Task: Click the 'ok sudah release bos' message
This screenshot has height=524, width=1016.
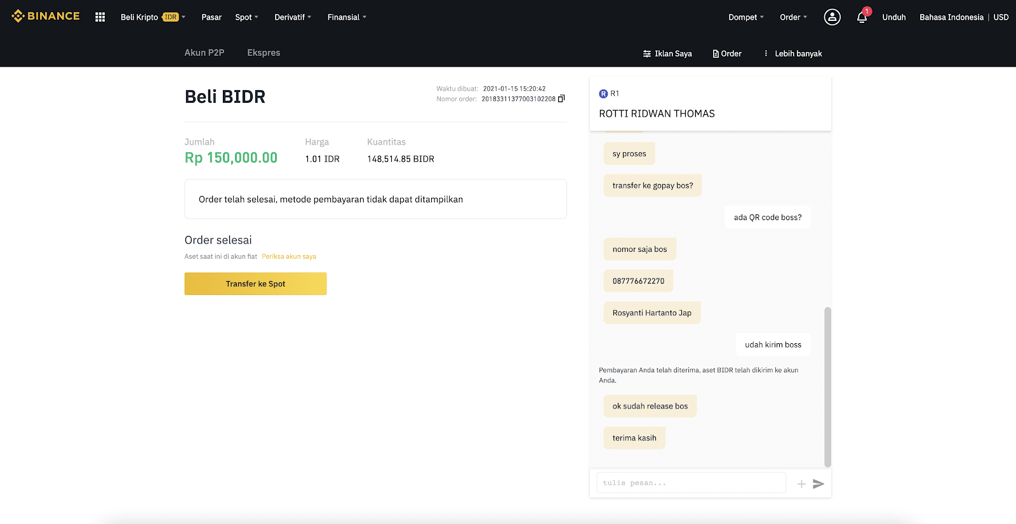Action: pyautogui.click(x=650, y=406)
